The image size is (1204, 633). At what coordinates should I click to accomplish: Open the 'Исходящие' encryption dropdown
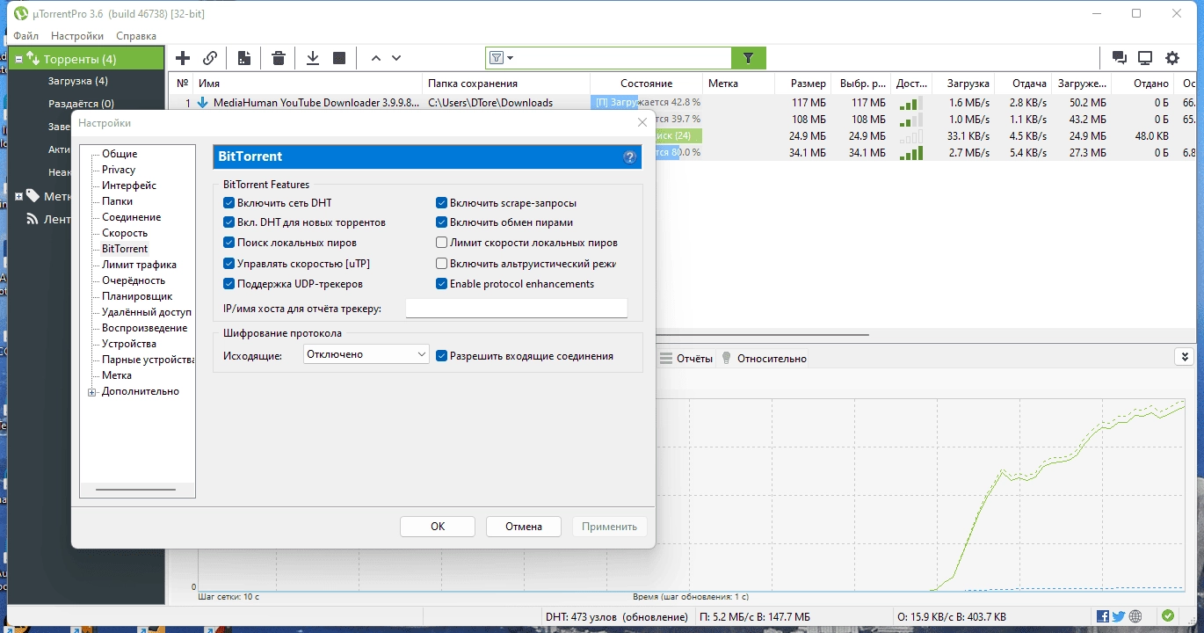click(366, 353)
